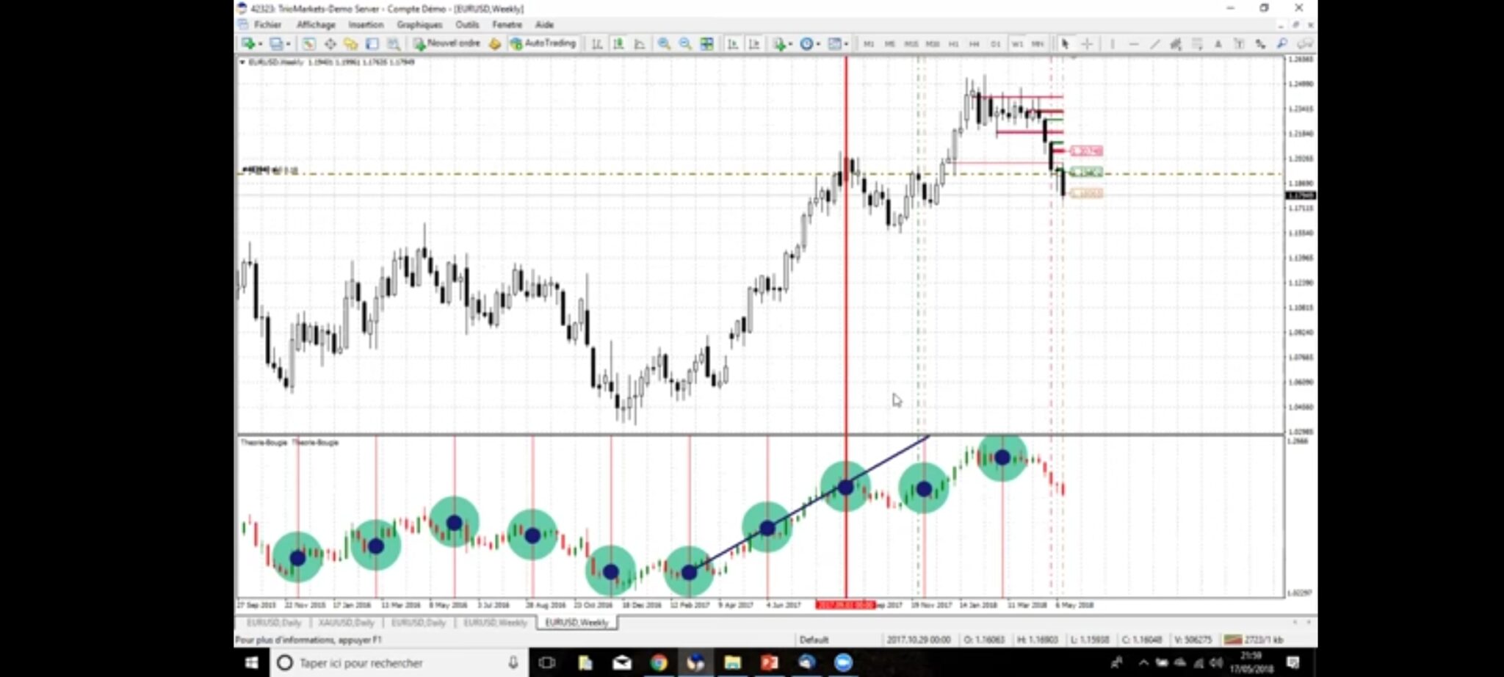Open the Windows Start menu
Screen dimensions: 1504x677
251,663
